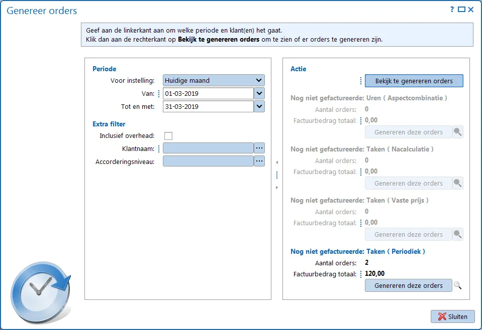Maximize the Genereer orders window
482x330 pixels.
[461, 10]
